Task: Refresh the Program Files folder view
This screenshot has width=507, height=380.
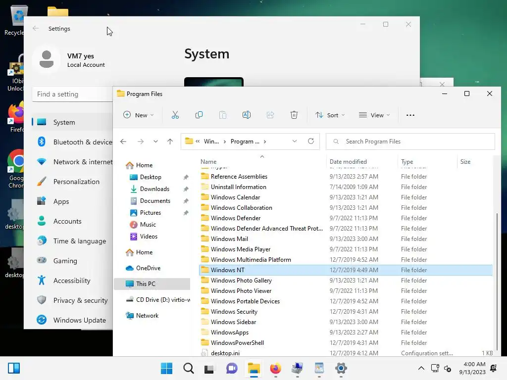Action: point(311,141)
